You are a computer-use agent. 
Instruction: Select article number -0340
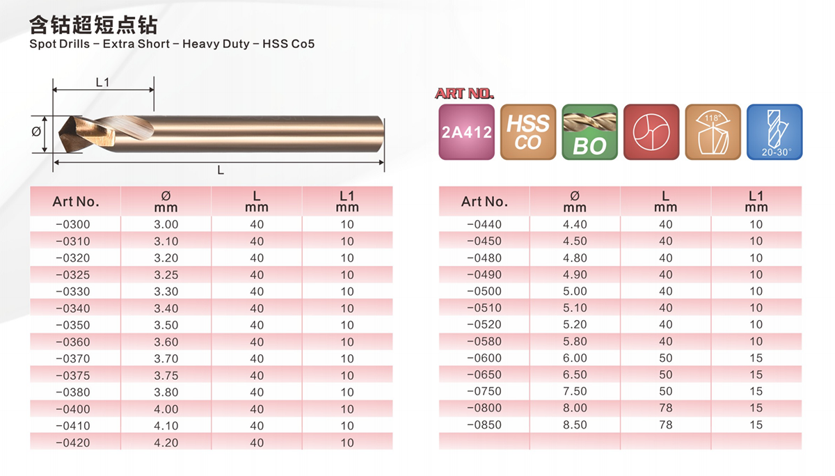click(72, 308)
